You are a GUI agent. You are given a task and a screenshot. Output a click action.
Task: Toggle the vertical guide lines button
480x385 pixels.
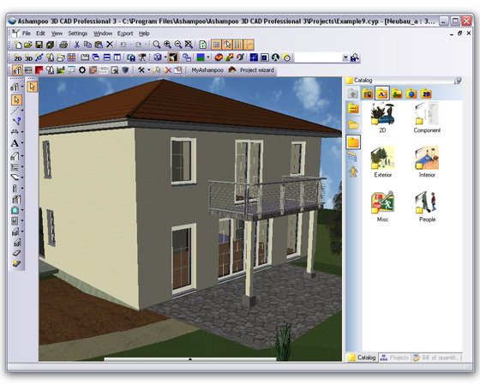(238, 45)
